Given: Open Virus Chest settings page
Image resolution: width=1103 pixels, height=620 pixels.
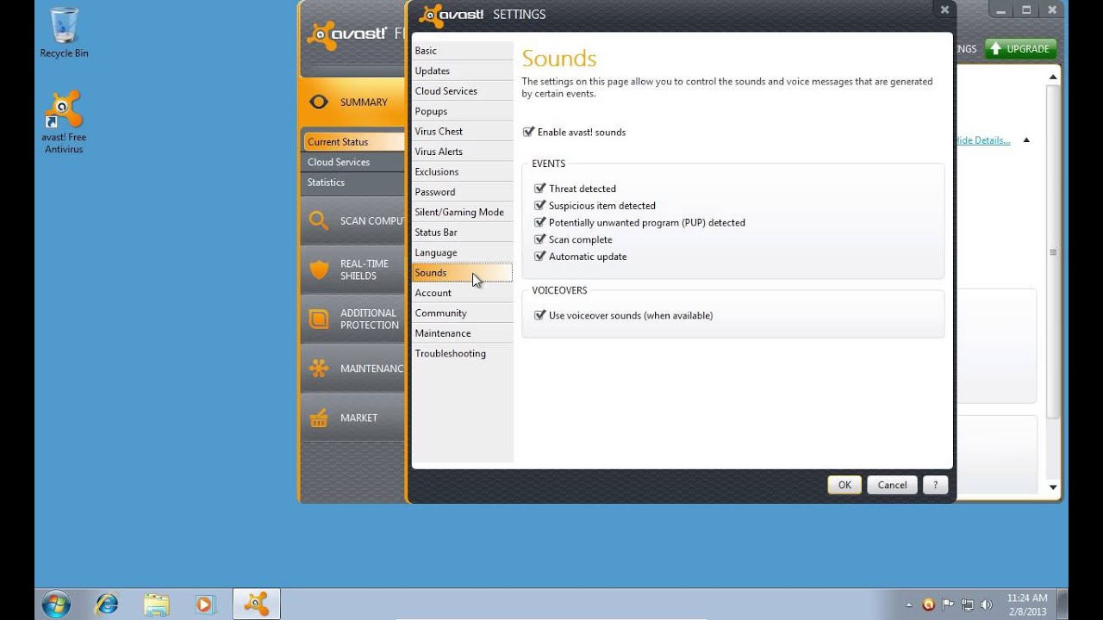Looking at the screenshot, I should (x=462, y=132).
